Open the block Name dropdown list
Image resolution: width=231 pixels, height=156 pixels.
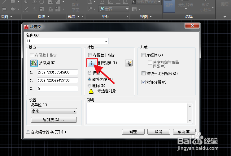tap(106, 41)
